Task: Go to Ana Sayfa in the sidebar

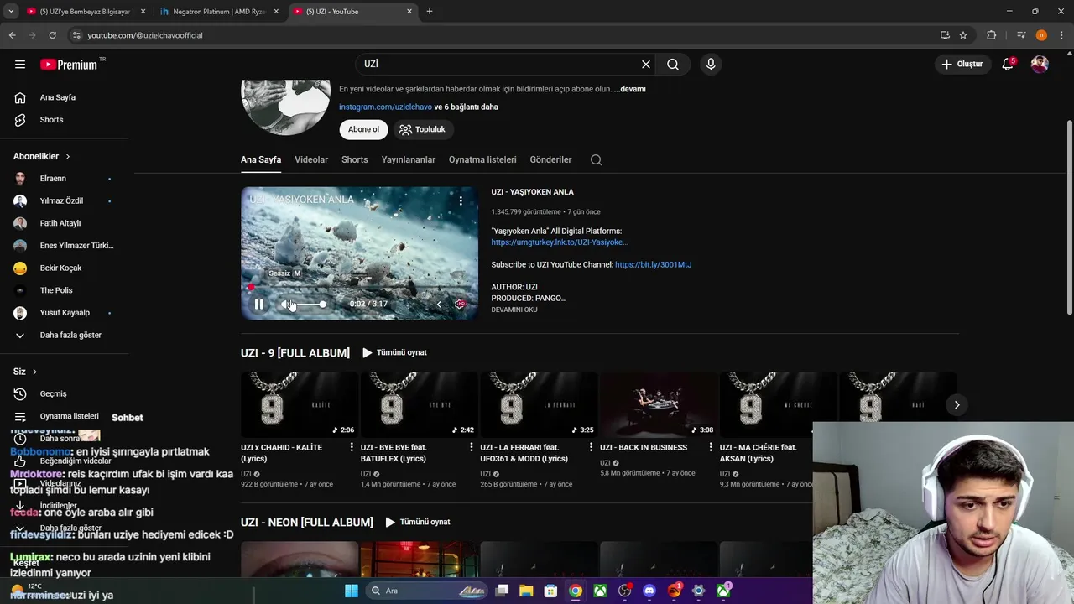Action: tap(57, 97)
